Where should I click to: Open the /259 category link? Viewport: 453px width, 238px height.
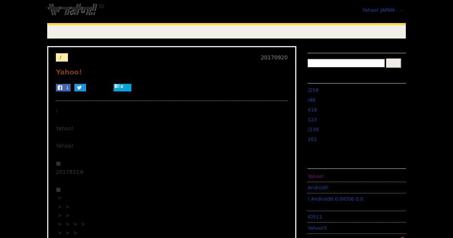[x=313, y=90]
